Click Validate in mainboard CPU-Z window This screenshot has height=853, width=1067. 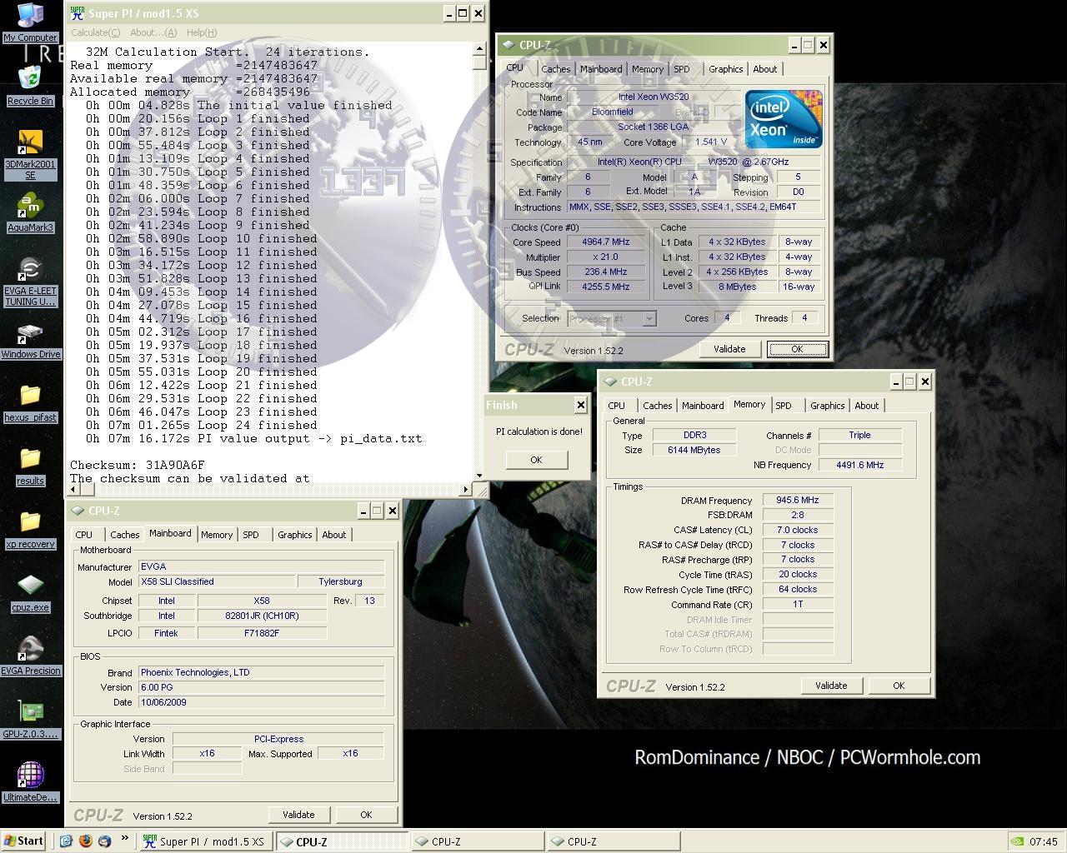point(298,815)
